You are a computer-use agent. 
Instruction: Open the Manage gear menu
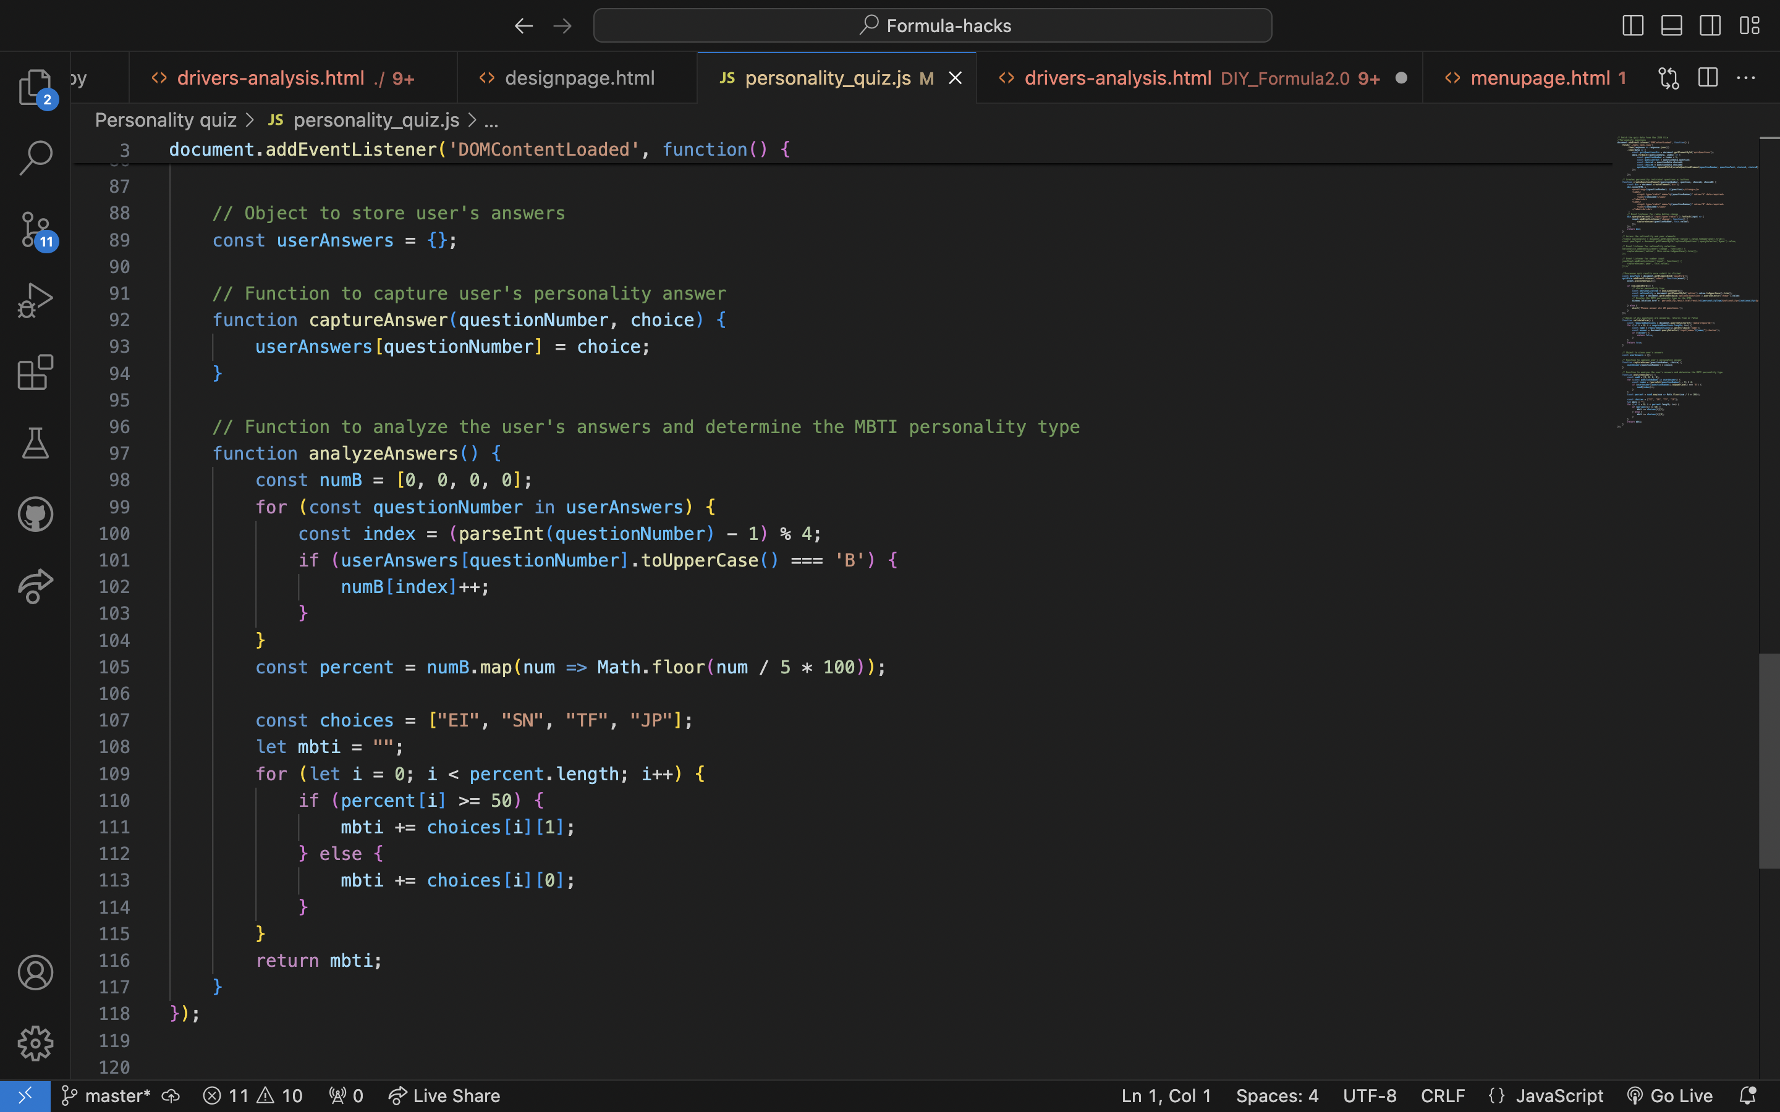click(x=35, y=1043)
